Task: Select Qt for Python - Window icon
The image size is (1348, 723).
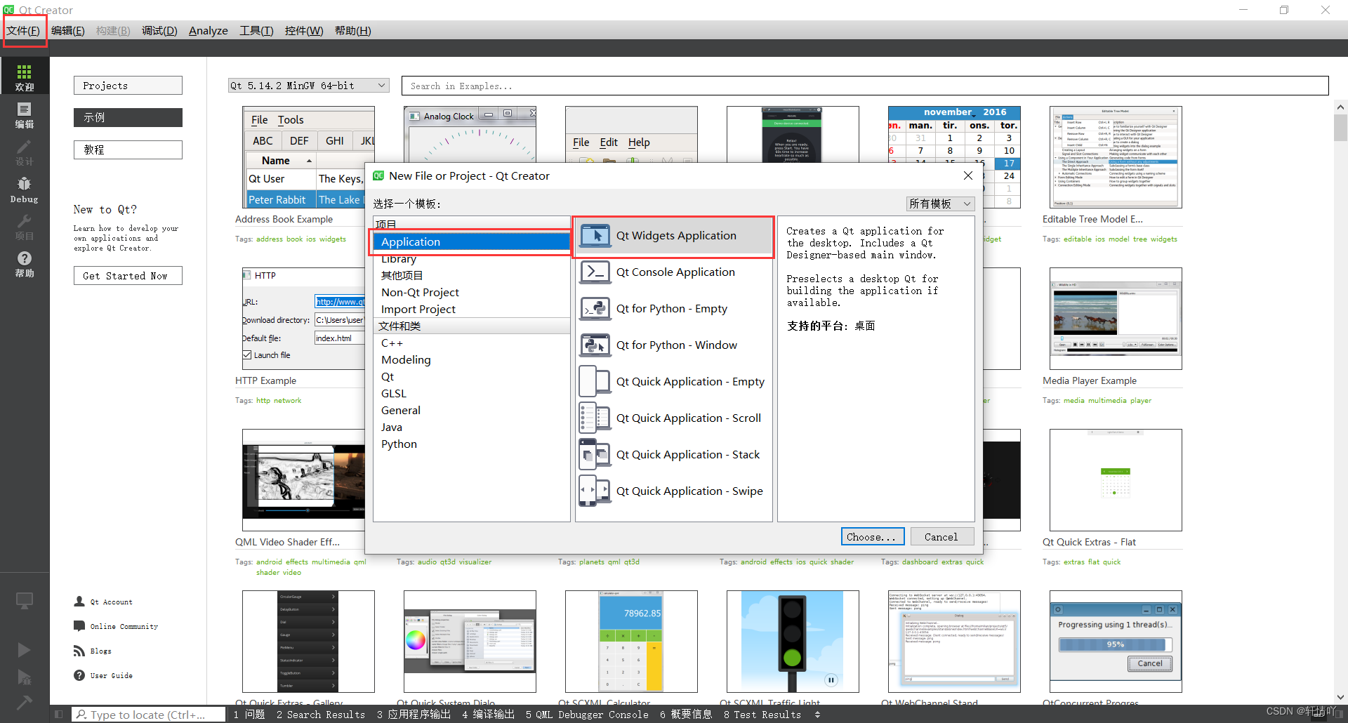Action: pos(595,345)
